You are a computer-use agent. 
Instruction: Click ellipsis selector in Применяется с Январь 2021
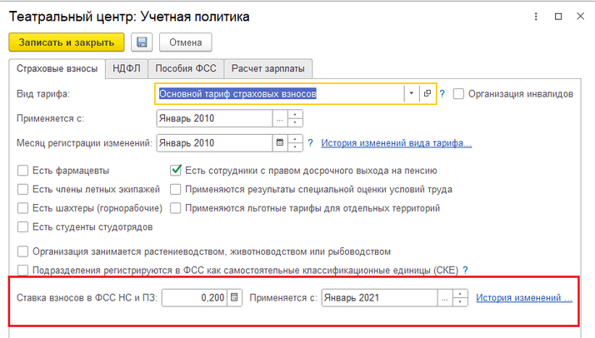(445, 298)
